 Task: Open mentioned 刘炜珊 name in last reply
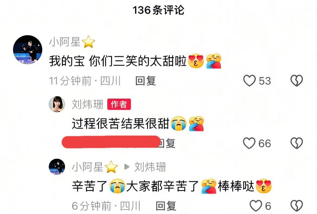150,167
